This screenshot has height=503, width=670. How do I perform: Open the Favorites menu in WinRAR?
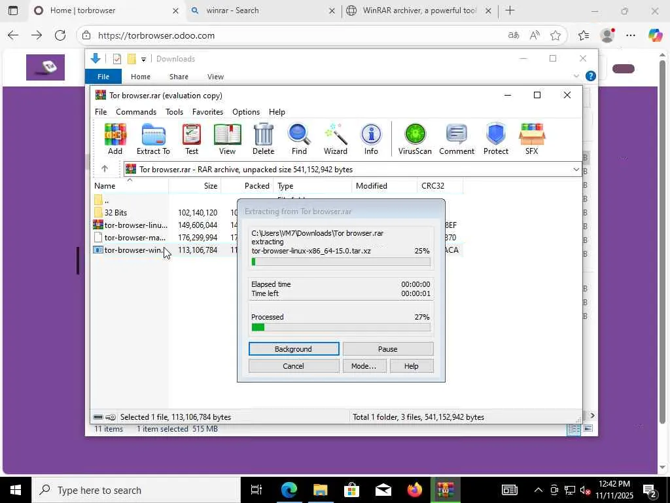(207, 111)
